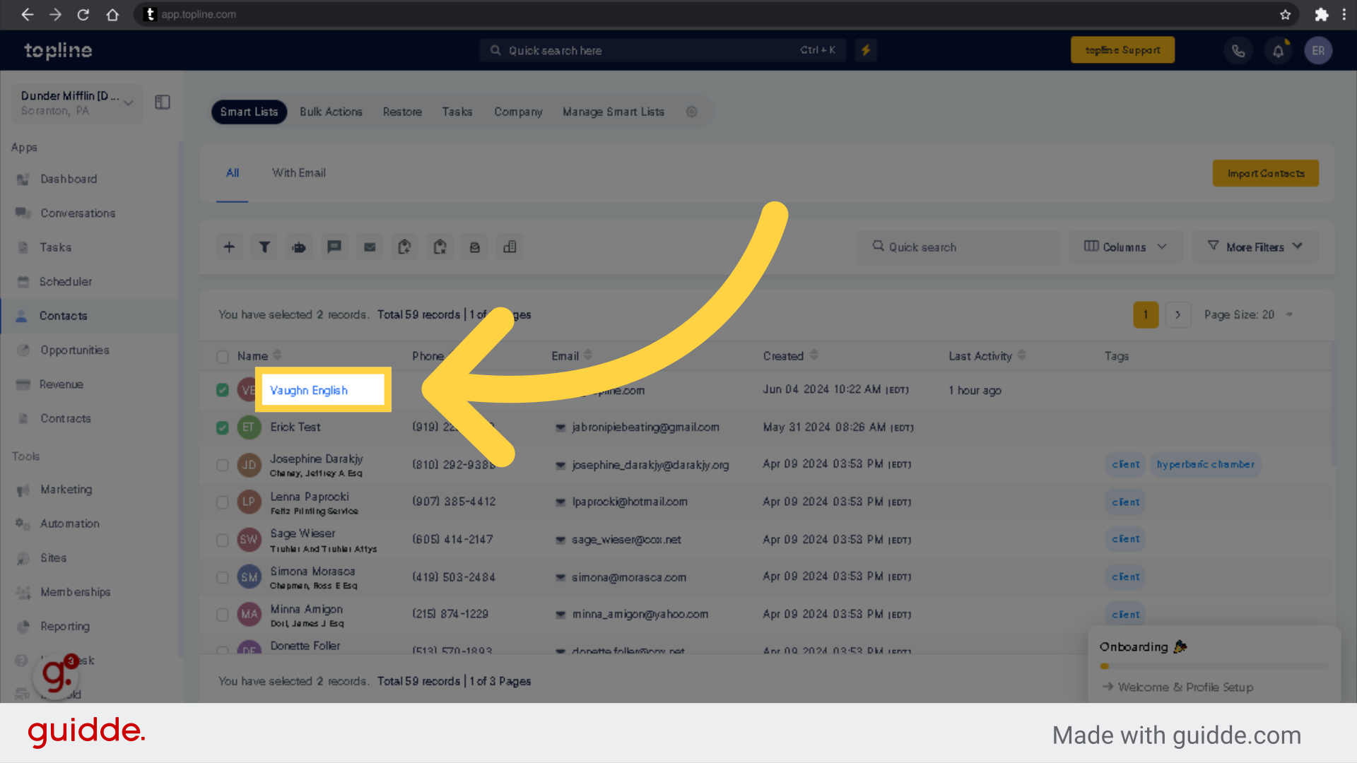Click hyperbaric chamber tag
The image size is (1357, 763).
(x=1206, y=465)
